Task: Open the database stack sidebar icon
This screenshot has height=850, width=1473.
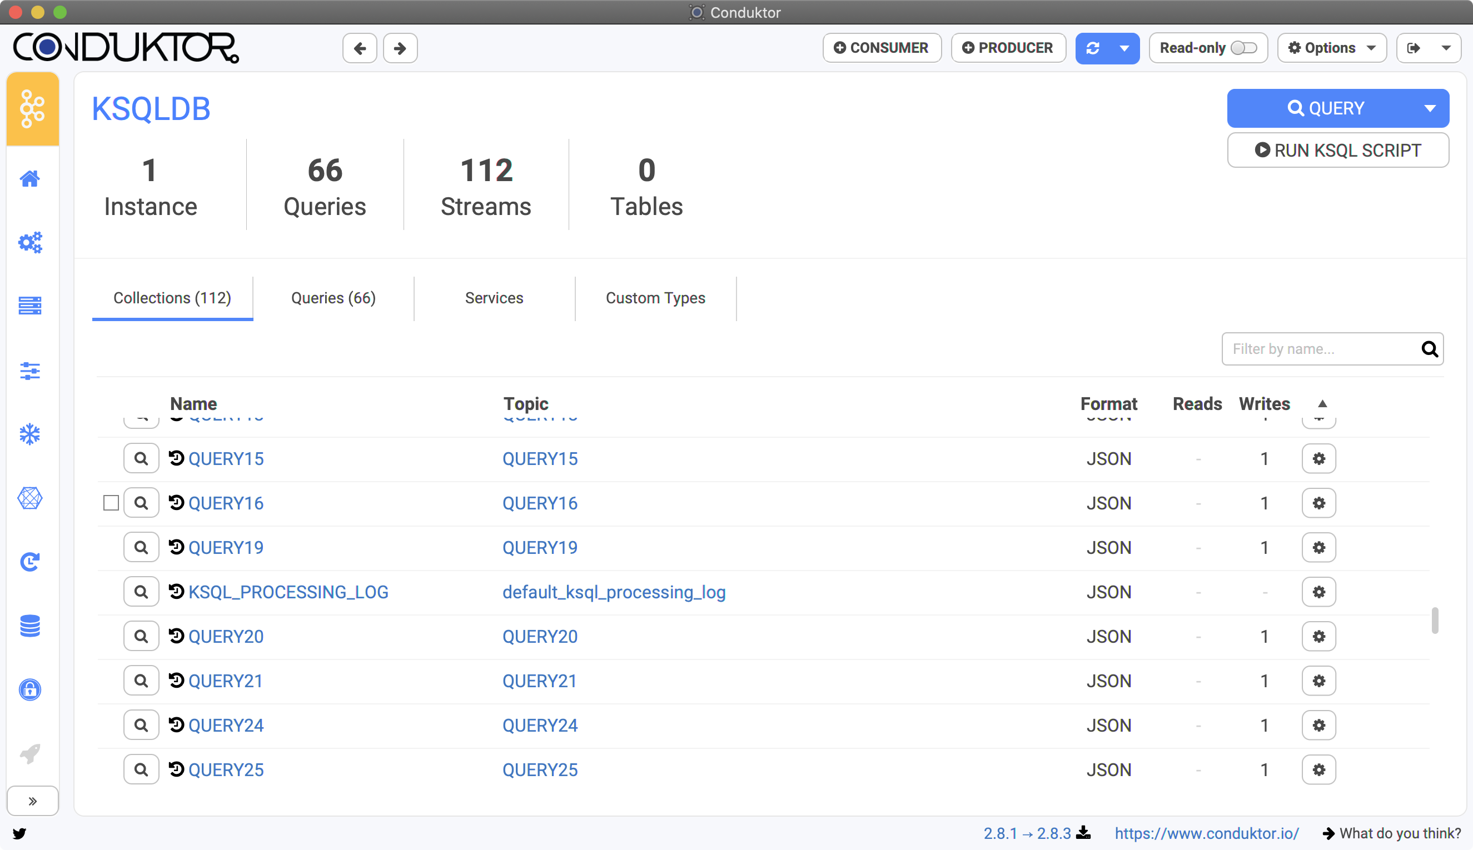Action: tap(31, 626)
